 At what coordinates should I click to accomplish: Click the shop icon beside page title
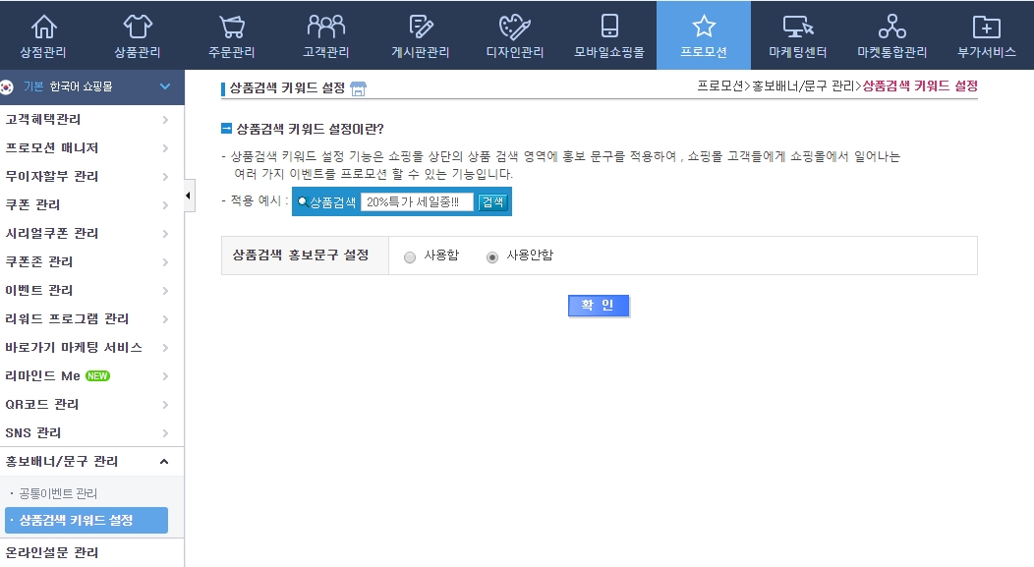(358, 88)
